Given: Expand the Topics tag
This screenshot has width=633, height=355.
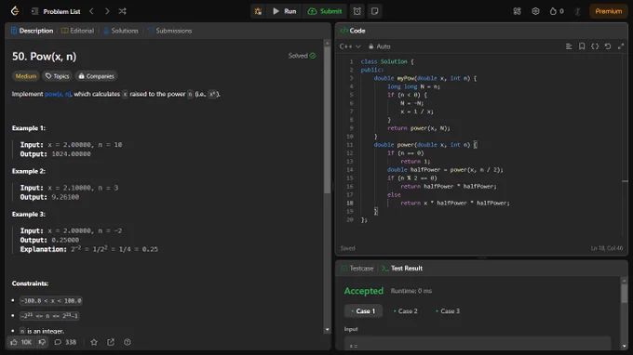Looking at the screenshot, I should click(58, 76).
